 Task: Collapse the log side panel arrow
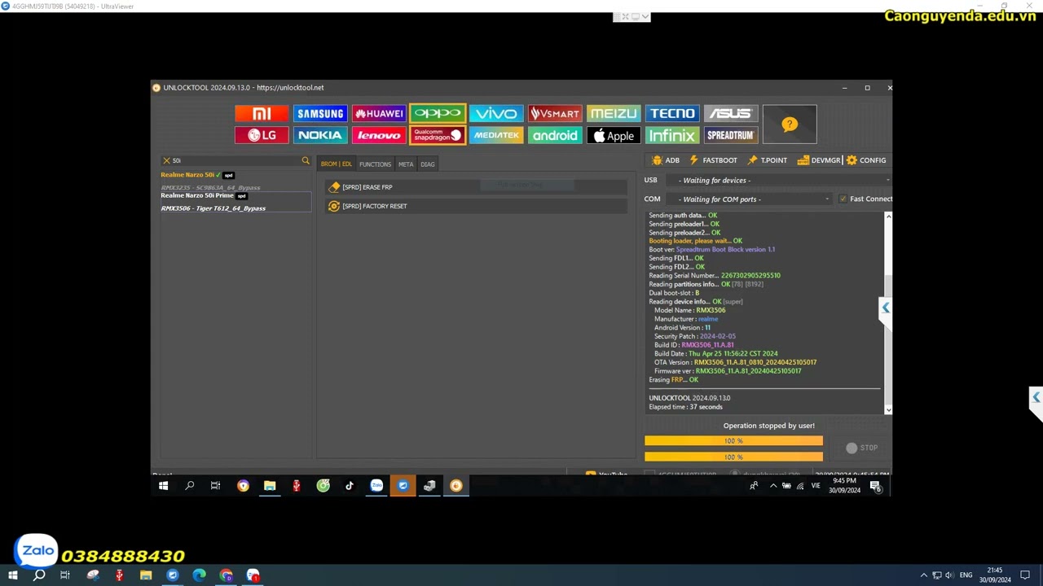[886, 308]
